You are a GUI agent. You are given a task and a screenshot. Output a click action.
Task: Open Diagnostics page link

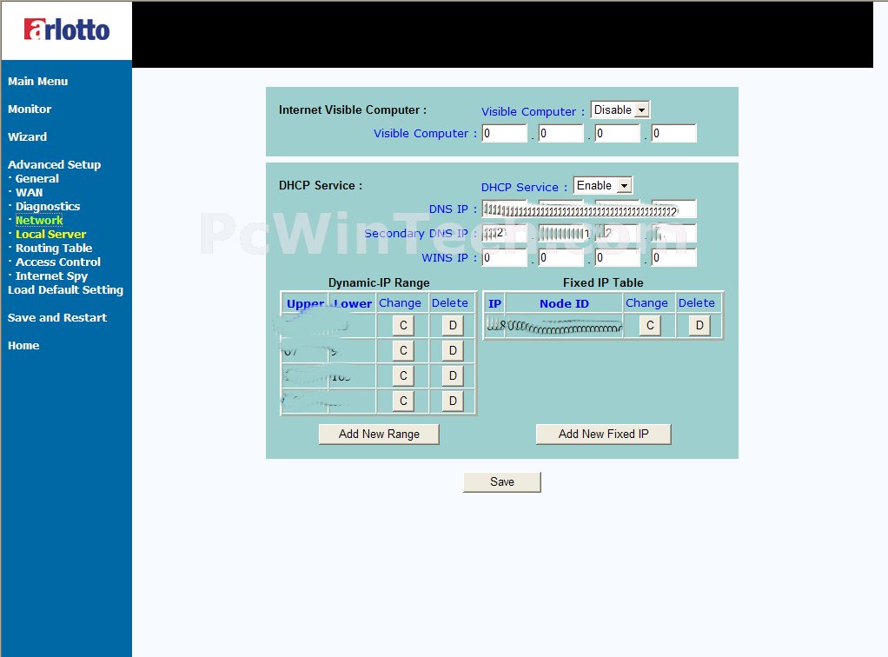pos(48,206)
